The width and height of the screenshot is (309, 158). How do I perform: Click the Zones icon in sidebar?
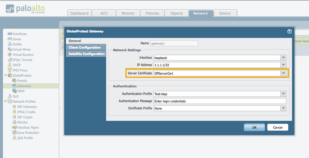pos(10,39)
